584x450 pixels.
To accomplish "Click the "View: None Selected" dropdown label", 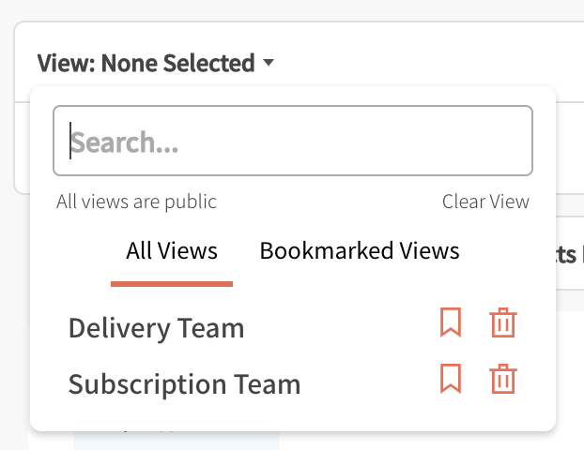I will (x=146, y=64).
